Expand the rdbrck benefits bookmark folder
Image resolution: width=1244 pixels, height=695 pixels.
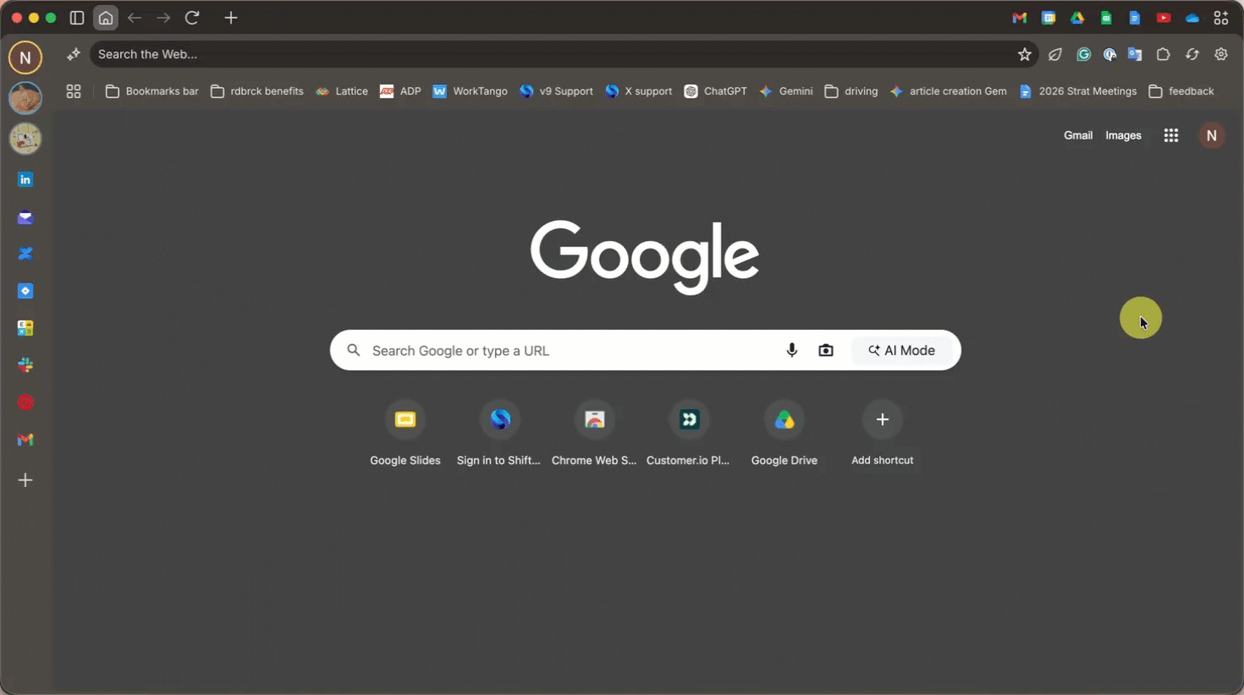257,91
